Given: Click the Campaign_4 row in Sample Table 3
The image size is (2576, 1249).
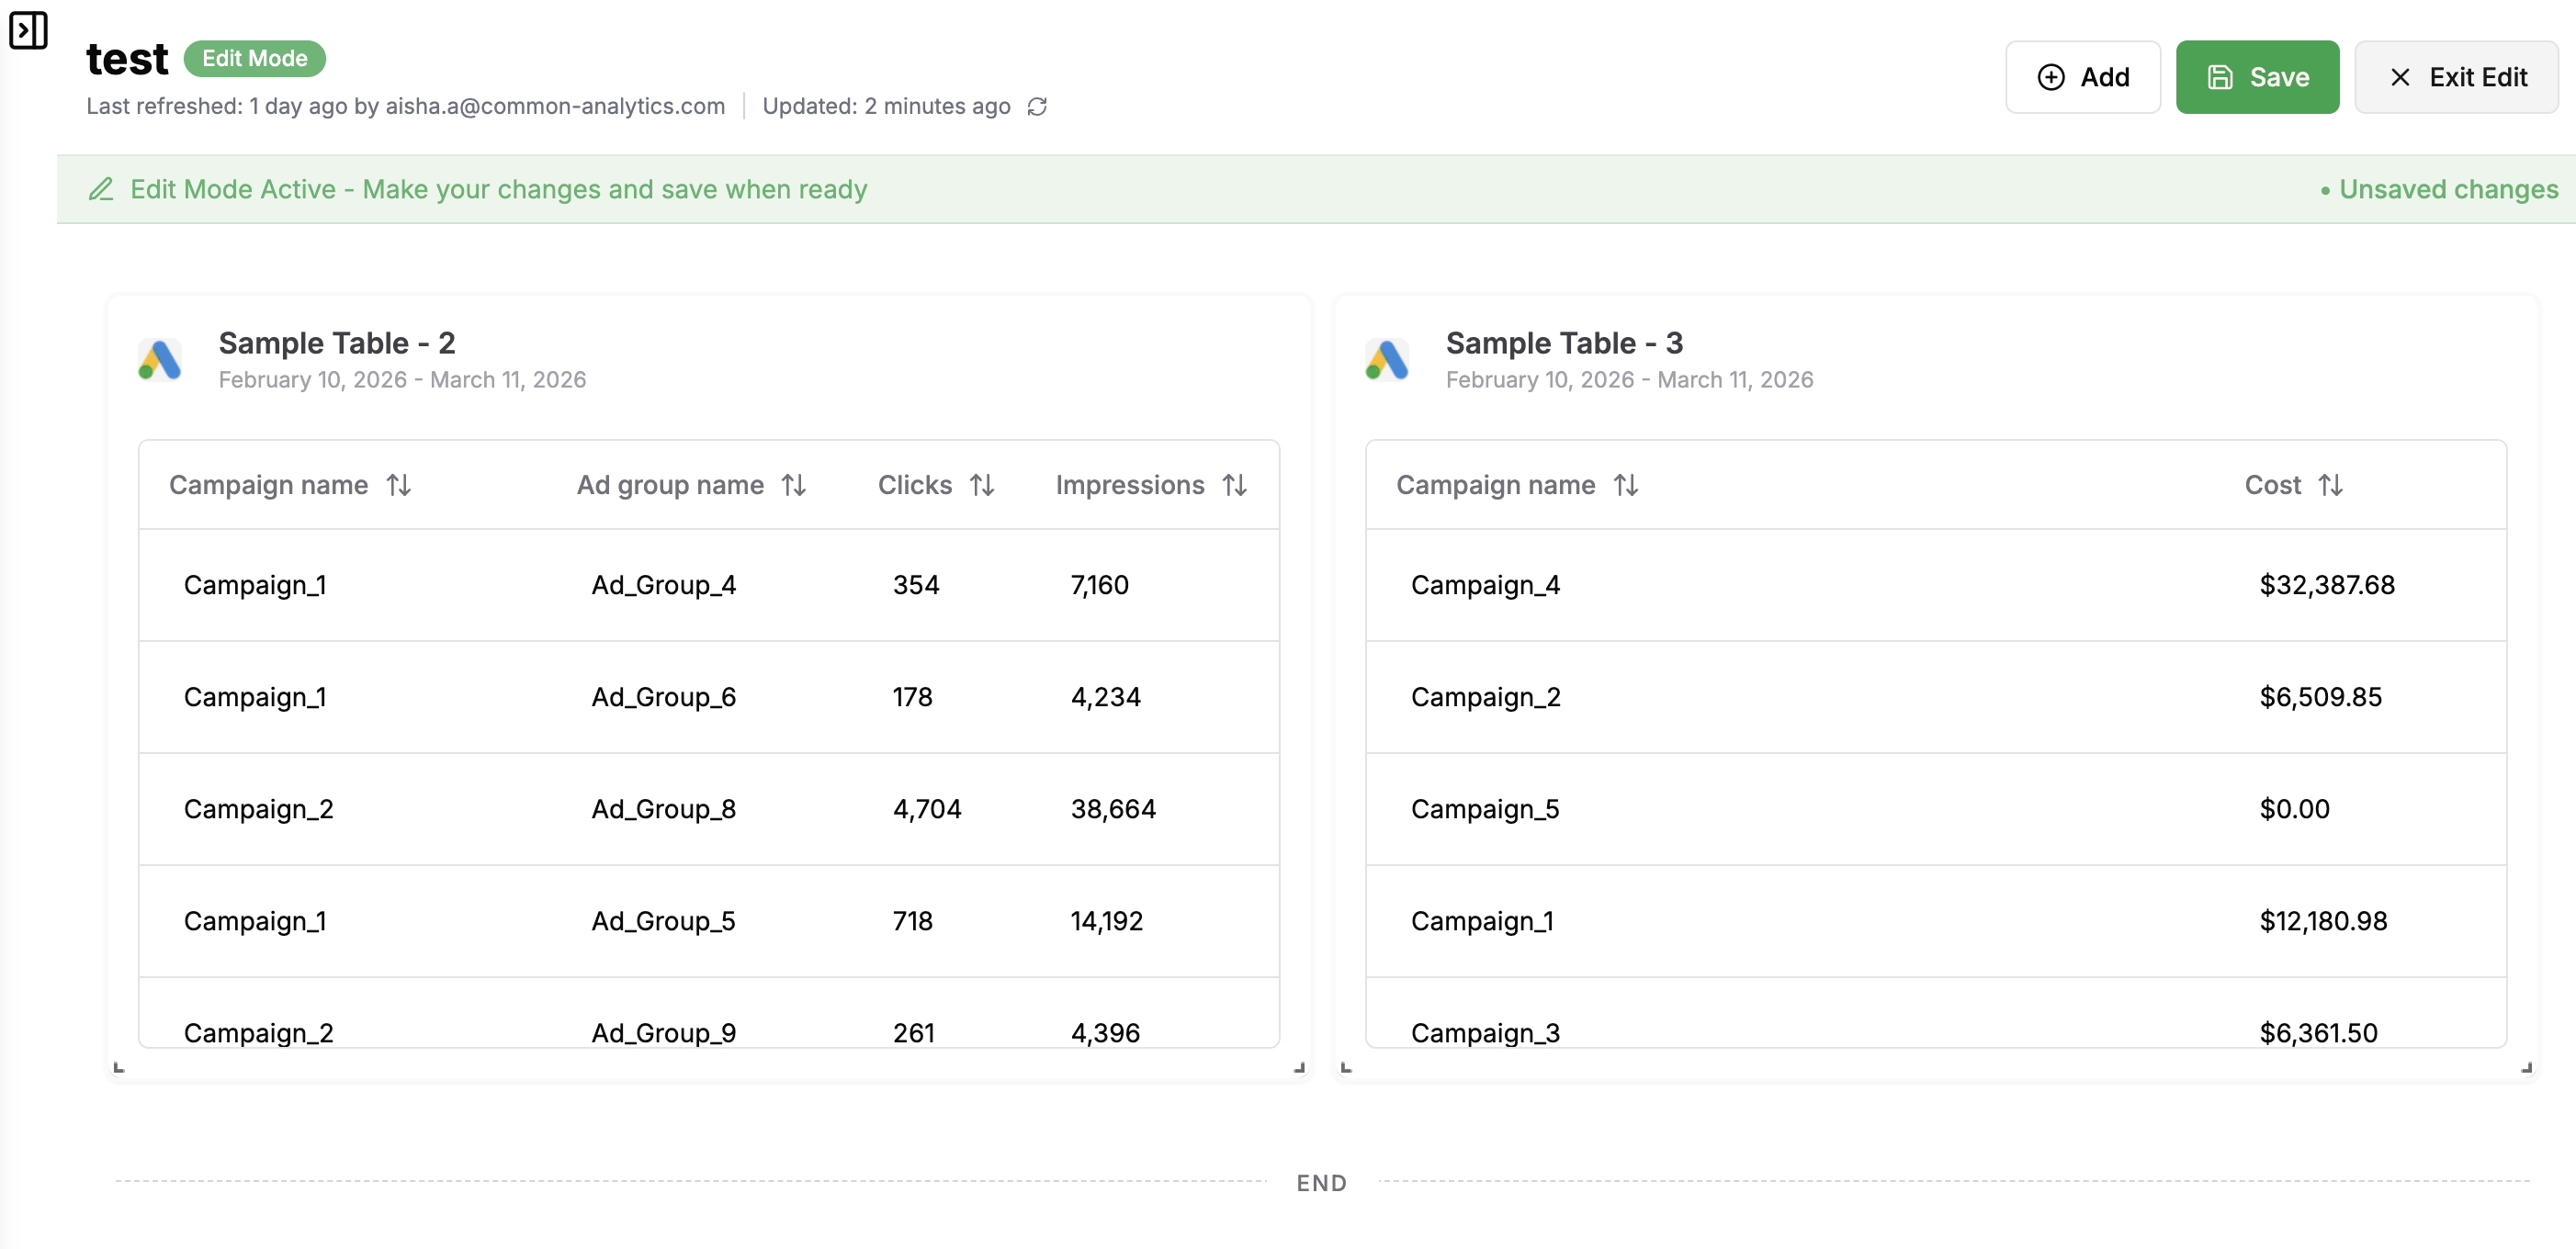Looking at the screenshot, I should click(1485, 585).
